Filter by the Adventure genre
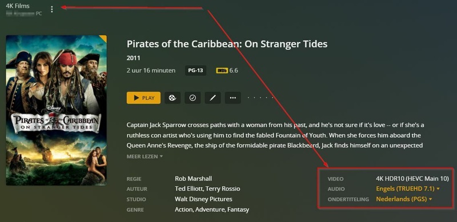The image size is (457, 222). 210,209
